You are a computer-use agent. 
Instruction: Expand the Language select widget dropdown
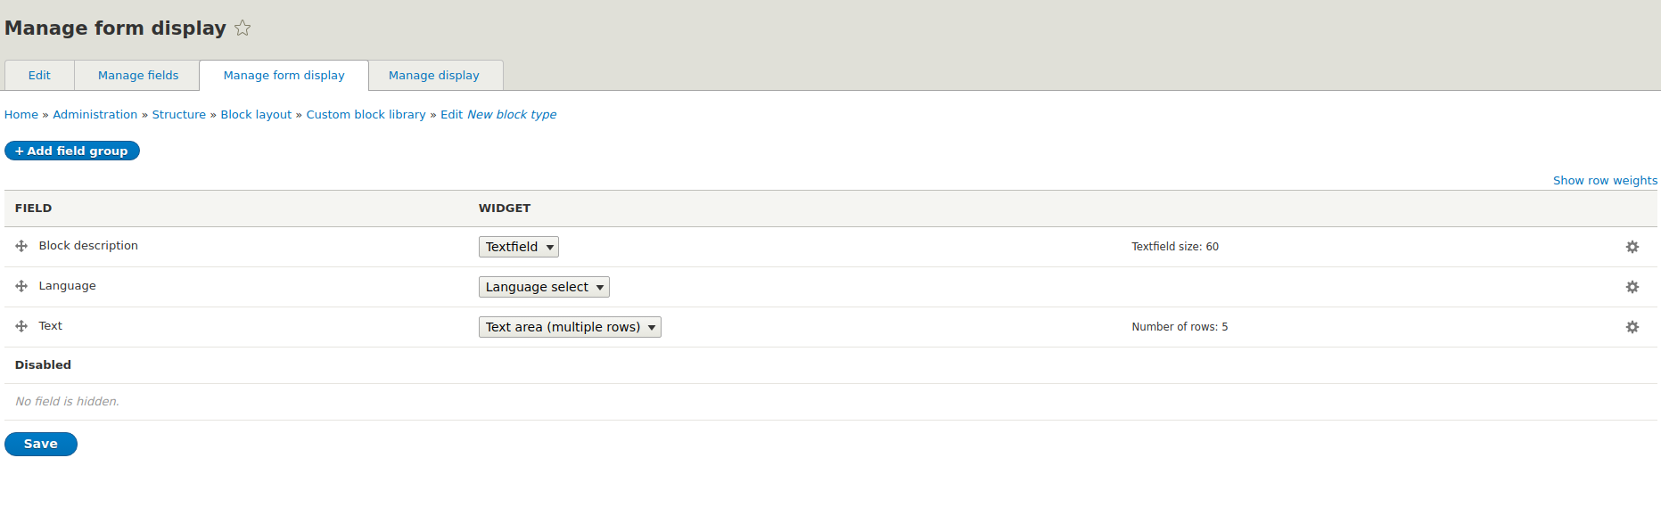pyautogui.click(x=544, y=287)
